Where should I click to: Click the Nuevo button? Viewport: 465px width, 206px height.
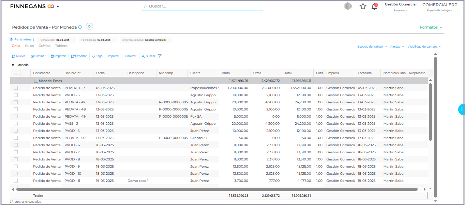pyautogui.click(x=18, y=56)
